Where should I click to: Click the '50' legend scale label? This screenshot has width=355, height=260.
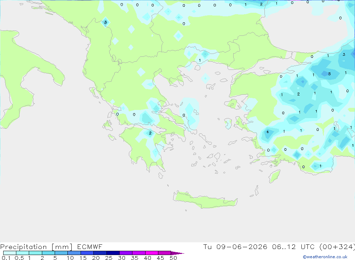click(x=173, y=258)
